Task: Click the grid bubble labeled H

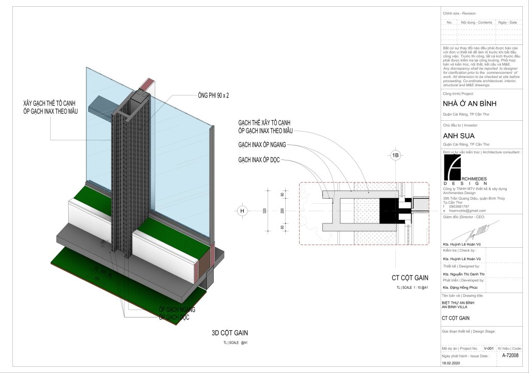Action: tap(242, 210)
